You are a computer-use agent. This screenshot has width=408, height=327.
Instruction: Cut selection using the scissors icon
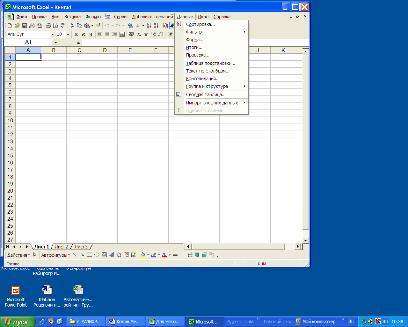(72, 26)
